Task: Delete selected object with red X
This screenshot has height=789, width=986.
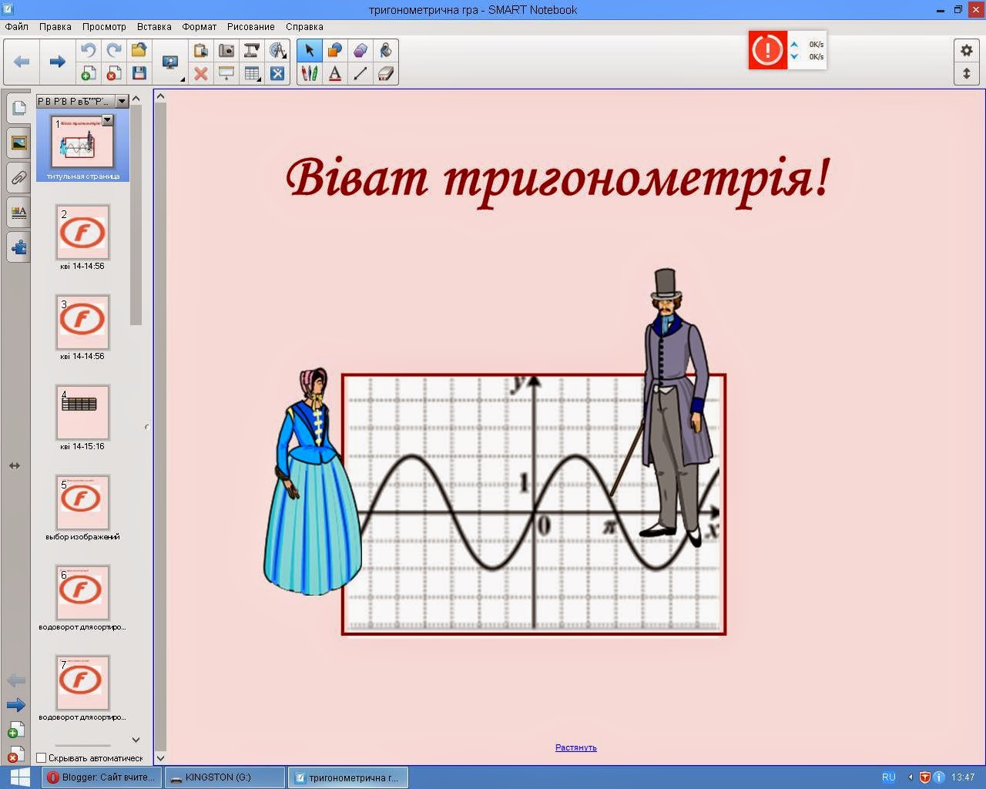Action: tap(201, 73)
